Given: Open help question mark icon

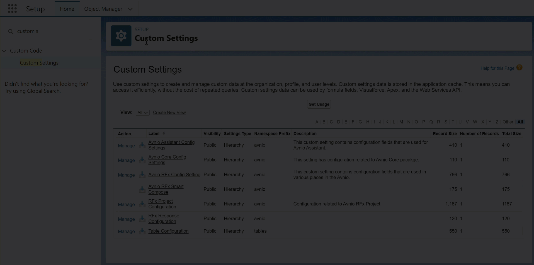Looking at the screenshot, I should [519, 68].
